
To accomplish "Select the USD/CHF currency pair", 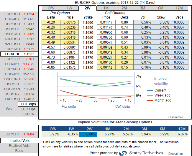I will 19,29.
